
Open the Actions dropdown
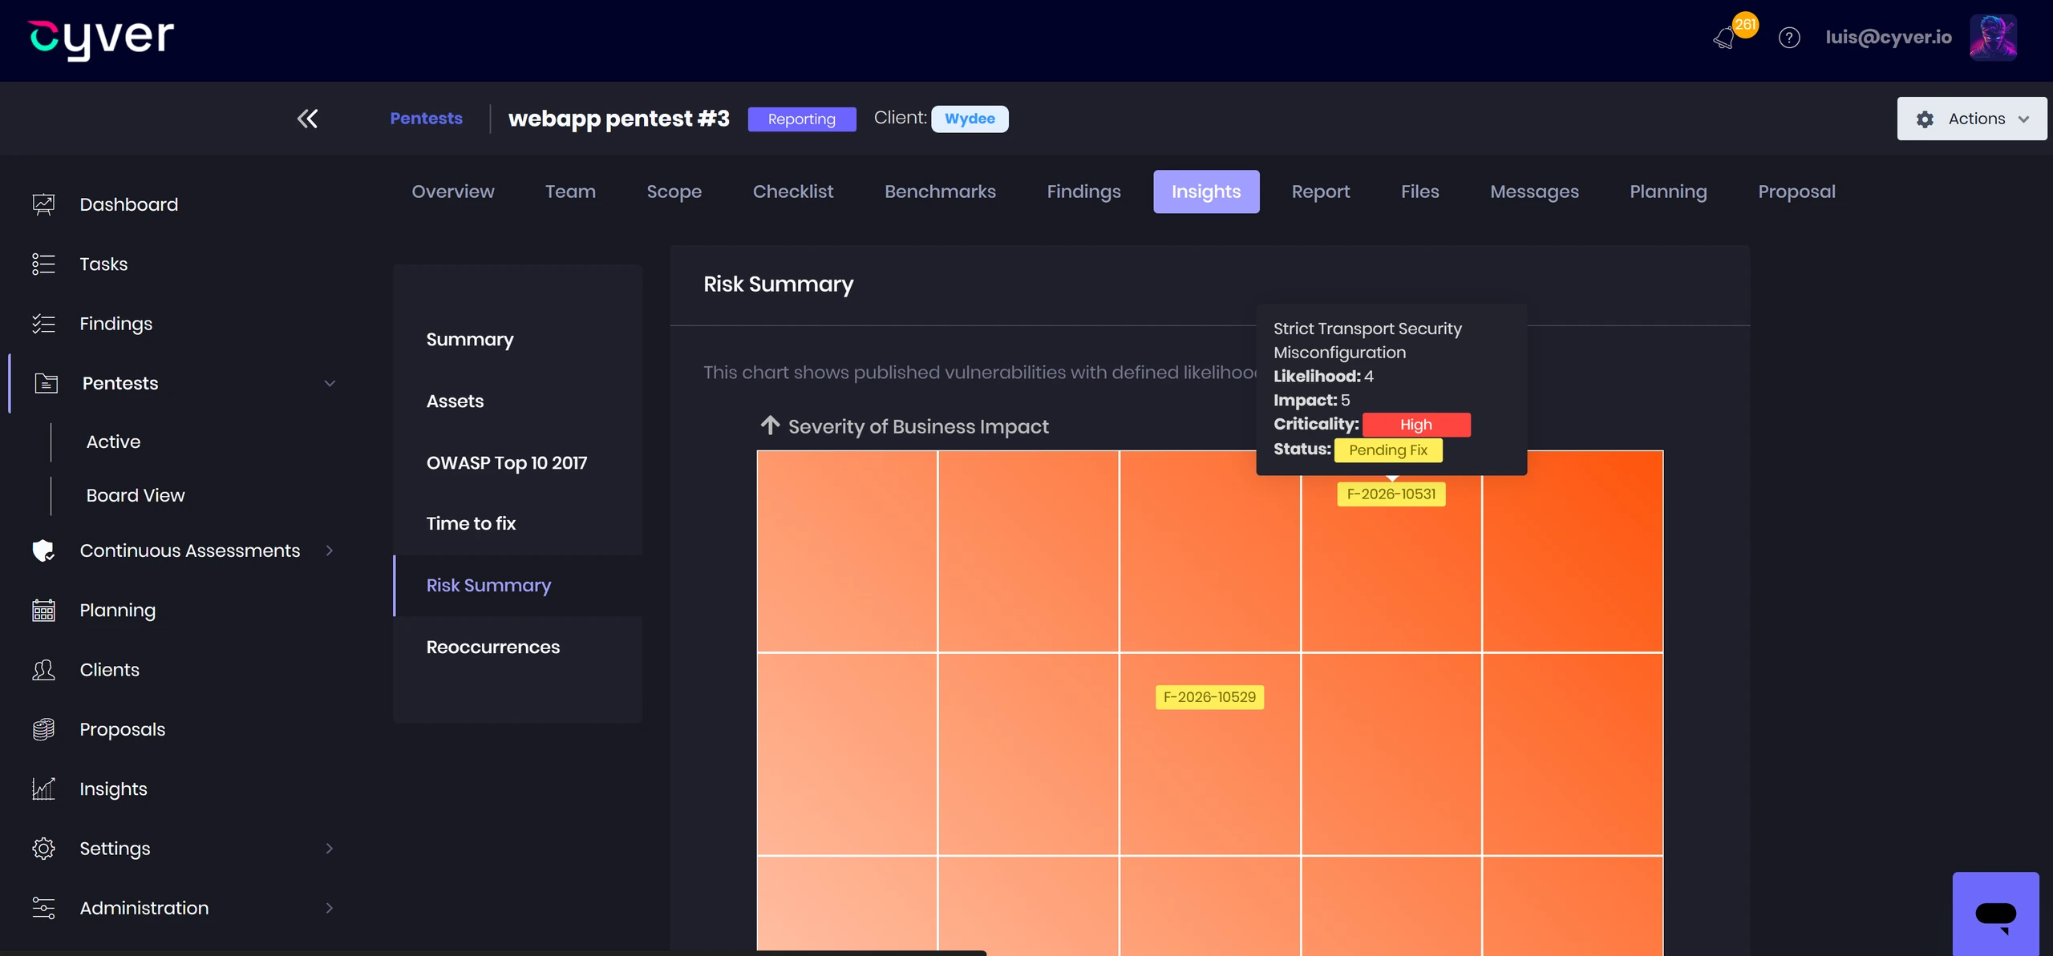tap(1971, 119)
